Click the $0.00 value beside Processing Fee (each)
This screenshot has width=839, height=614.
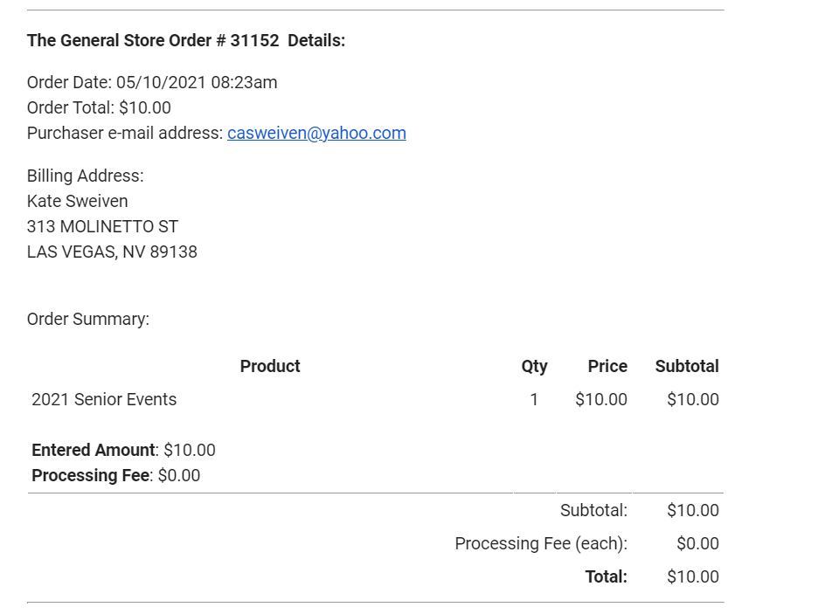click(697, 544)
